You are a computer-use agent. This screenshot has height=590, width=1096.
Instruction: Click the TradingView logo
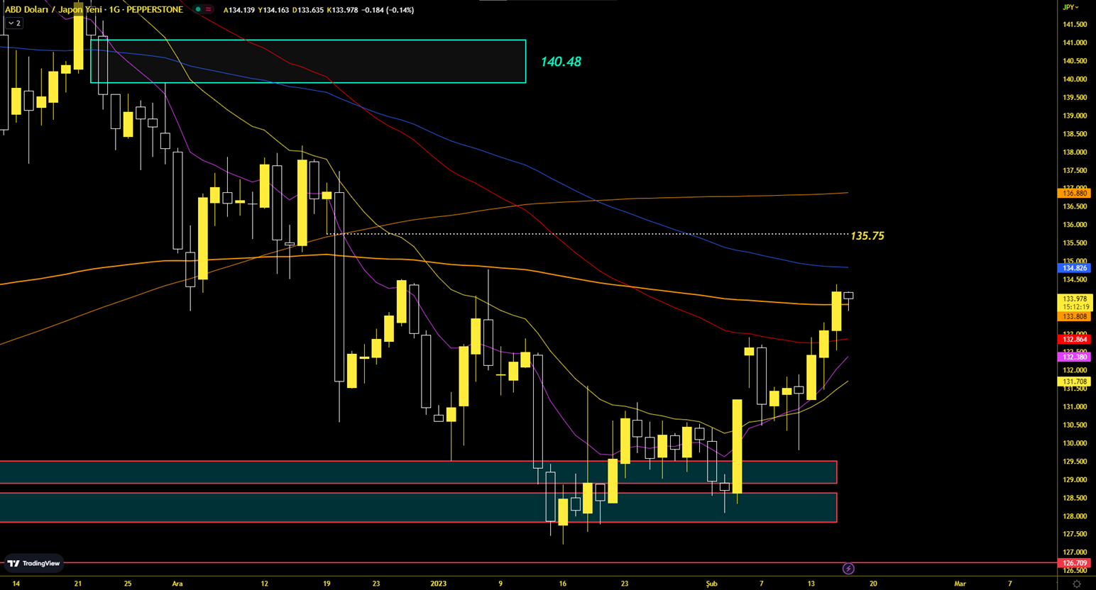pos(33,563)
